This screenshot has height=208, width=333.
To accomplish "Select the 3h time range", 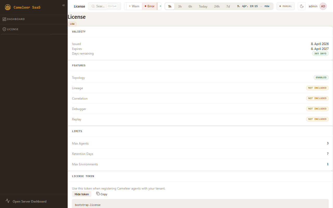I will pos(180,6).
